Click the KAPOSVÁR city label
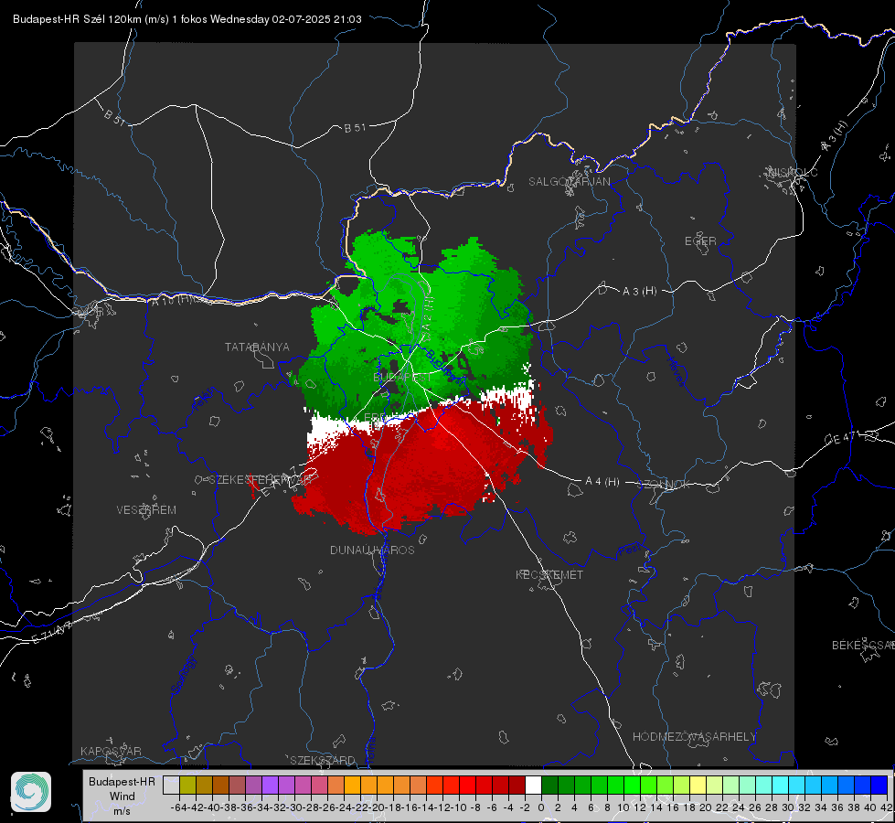Image resolution: width=895 pixels, height=823 pixels. (111, 751)
